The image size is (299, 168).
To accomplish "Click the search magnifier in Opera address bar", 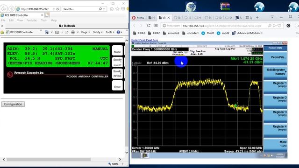I will (x=270, y=26).
